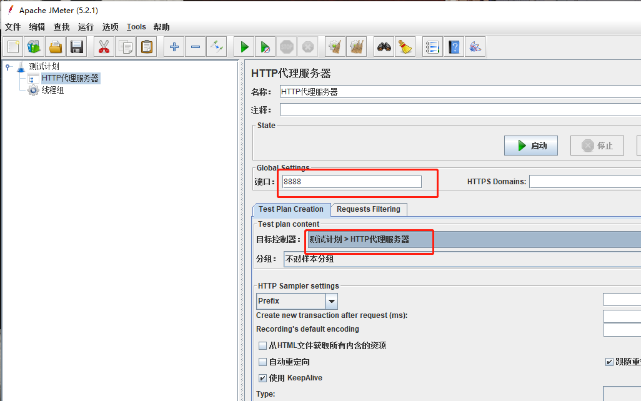Screen dimensions: 641x401
Task: Open the 分组 dropdown showing 不对样本分组
Action: (462, 259)
